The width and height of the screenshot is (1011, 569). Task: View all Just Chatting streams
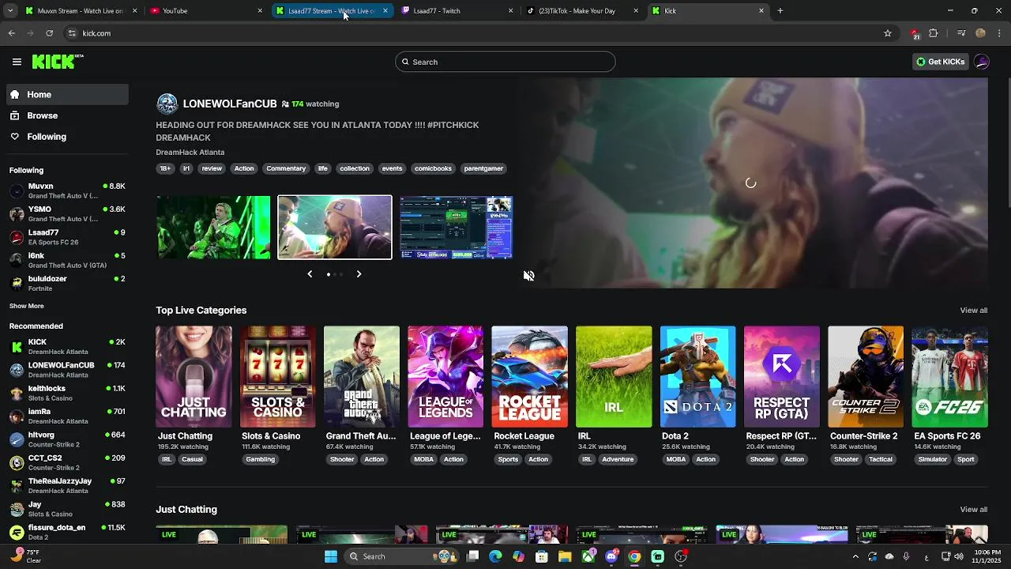973,510
